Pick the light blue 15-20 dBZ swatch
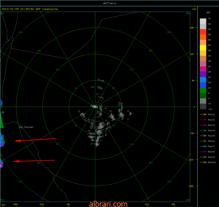This screenshot has height=207, width=219. pyautogui.click(x=203, y=80)
